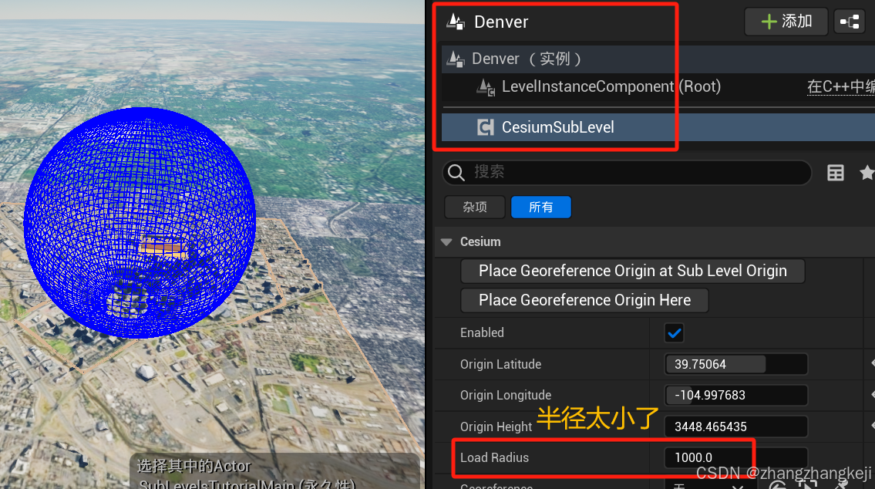Viewport: 875px width, 489px height.
Task: Open the blueprint/hierarchy icon button next to 添加
Action: pos(850,22)
